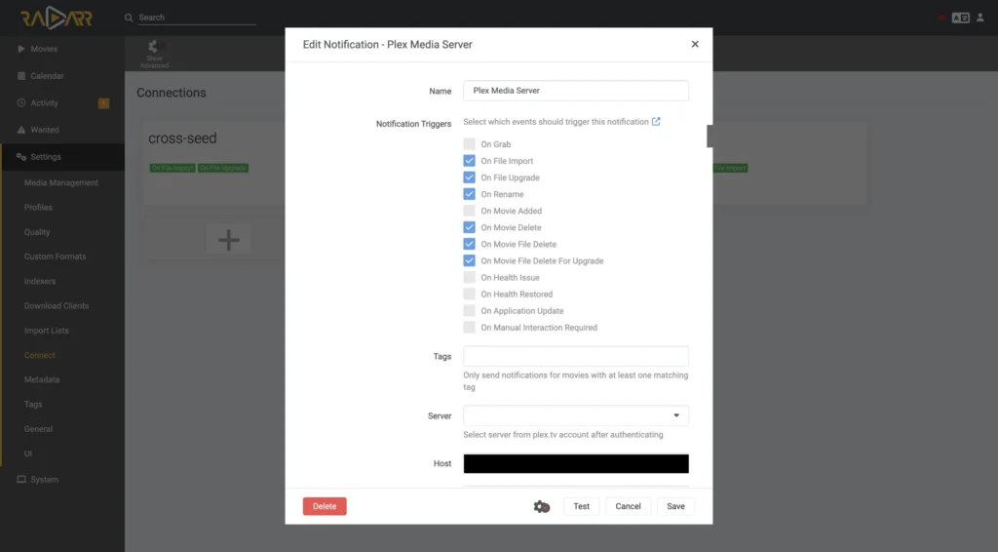Click the search magnifier icon
998x552 pixels.
pos(129,18)
